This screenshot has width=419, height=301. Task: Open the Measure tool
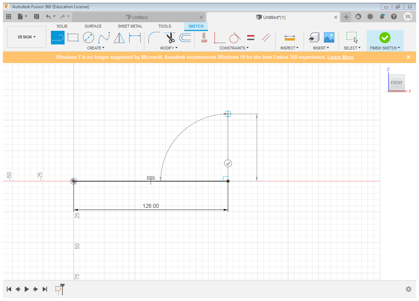pos(289,37)
